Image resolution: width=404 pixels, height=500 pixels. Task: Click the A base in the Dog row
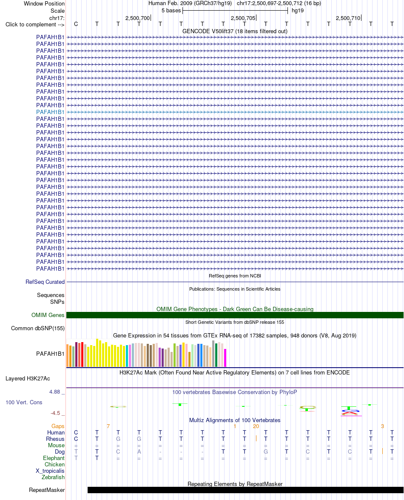(x=139, y=451)
